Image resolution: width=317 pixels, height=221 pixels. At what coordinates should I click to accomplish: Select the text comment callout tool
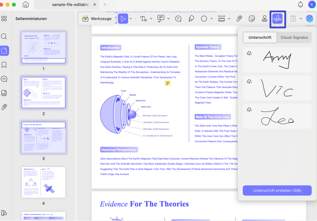click(161, 19)
